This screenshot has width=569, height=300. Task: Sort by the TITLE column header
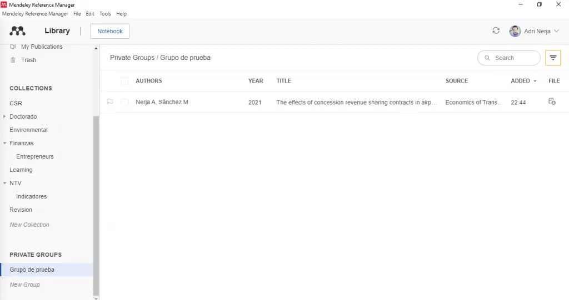pyautogui.click(x=284, y=81)
